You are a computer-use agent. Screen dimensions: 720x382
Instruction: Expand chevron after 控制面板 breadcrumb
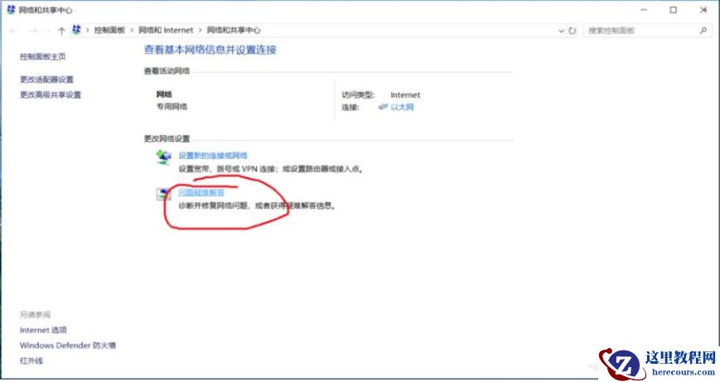point(132,31)
